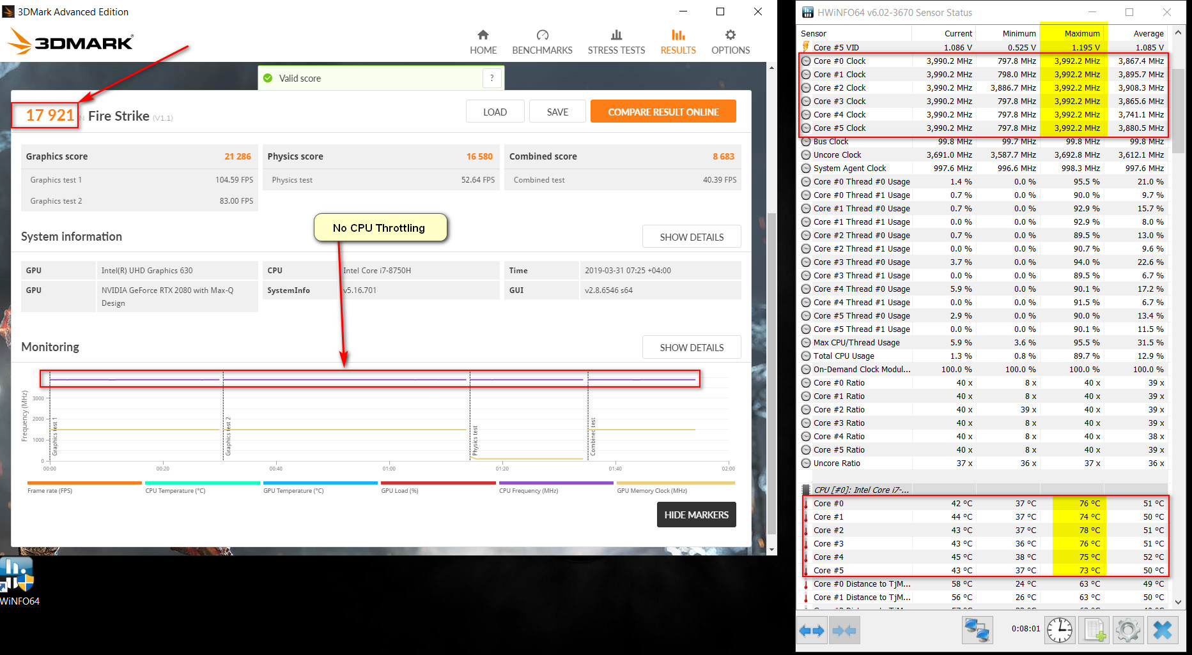The height and width of the screenshot is (655, 1192).
Task: Click the 3DMark title bar app icon
Action: coord(9,11)
